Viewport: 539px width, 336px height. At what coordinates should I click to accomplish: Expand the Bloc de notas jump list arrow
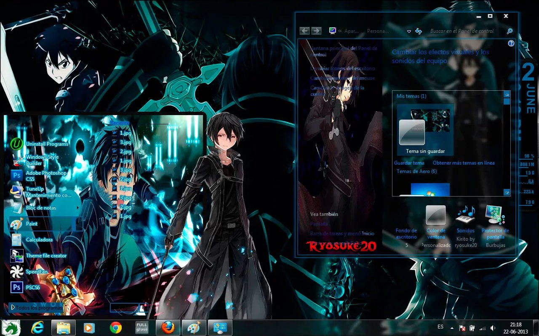[78, 207]
